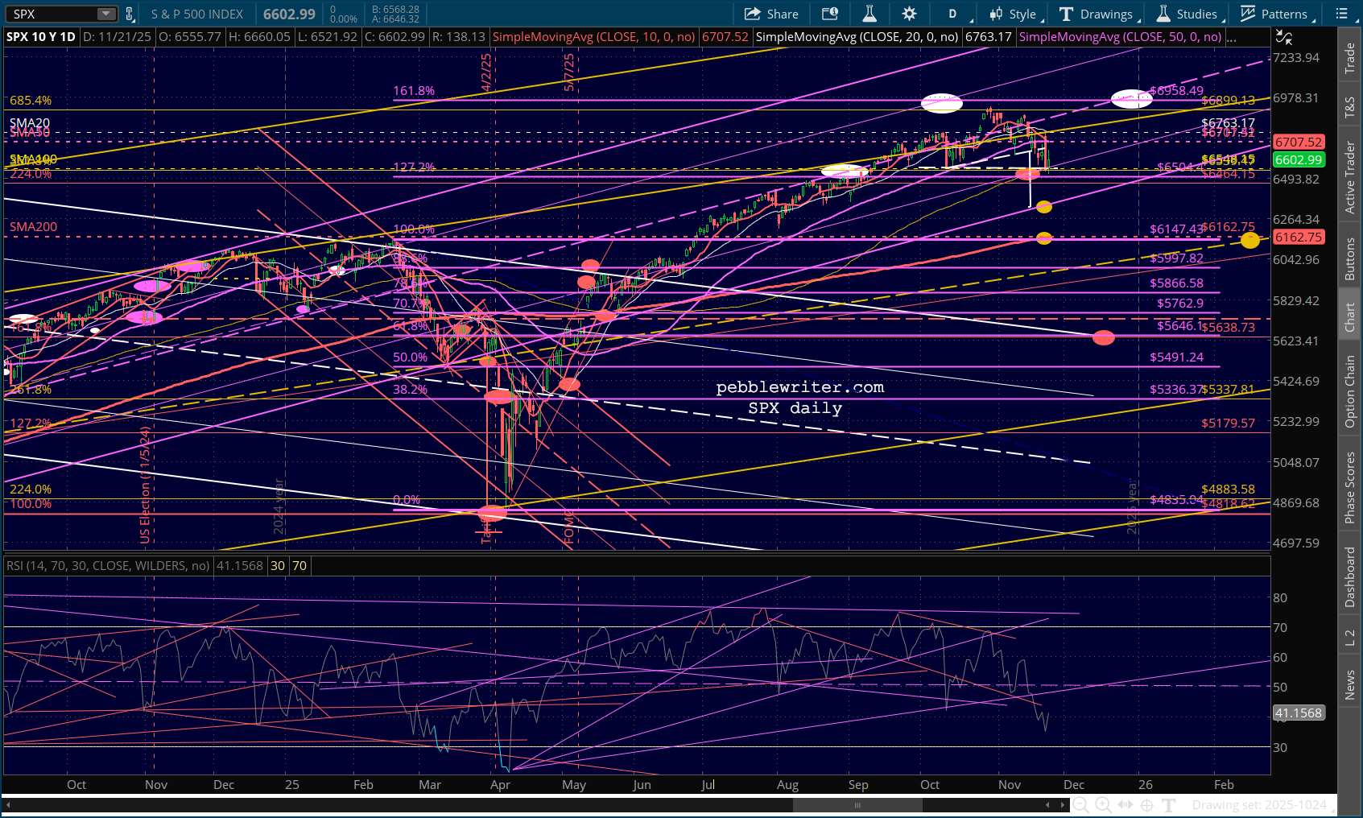Image resolution: width=1363 pixels, height=818 pixels.
Task: Open the SPX symbol dropdown arrow
Action: click(x=106, y=14)
